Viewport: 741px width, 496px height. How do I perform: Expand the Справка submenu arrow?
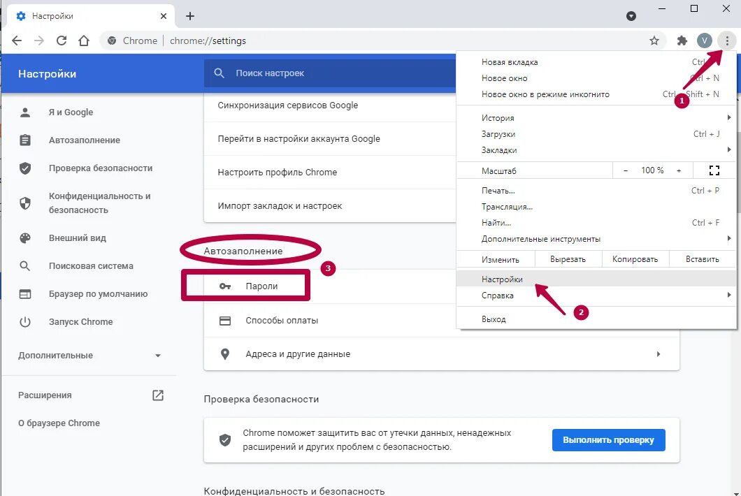(728, 295)
